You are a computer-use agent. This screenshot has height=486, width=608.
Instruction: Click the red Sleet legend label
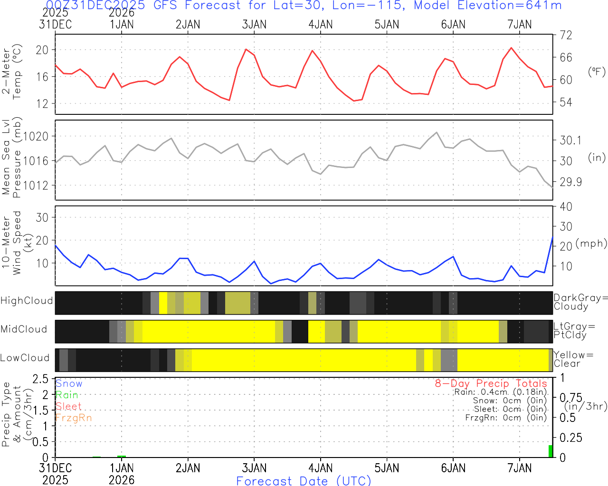coord(68,406)
